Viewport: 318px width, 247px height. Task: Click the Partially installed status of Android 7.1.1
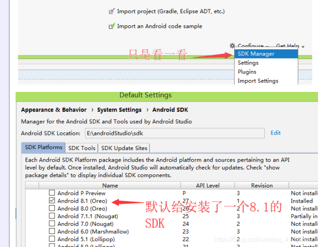point(304,216)
